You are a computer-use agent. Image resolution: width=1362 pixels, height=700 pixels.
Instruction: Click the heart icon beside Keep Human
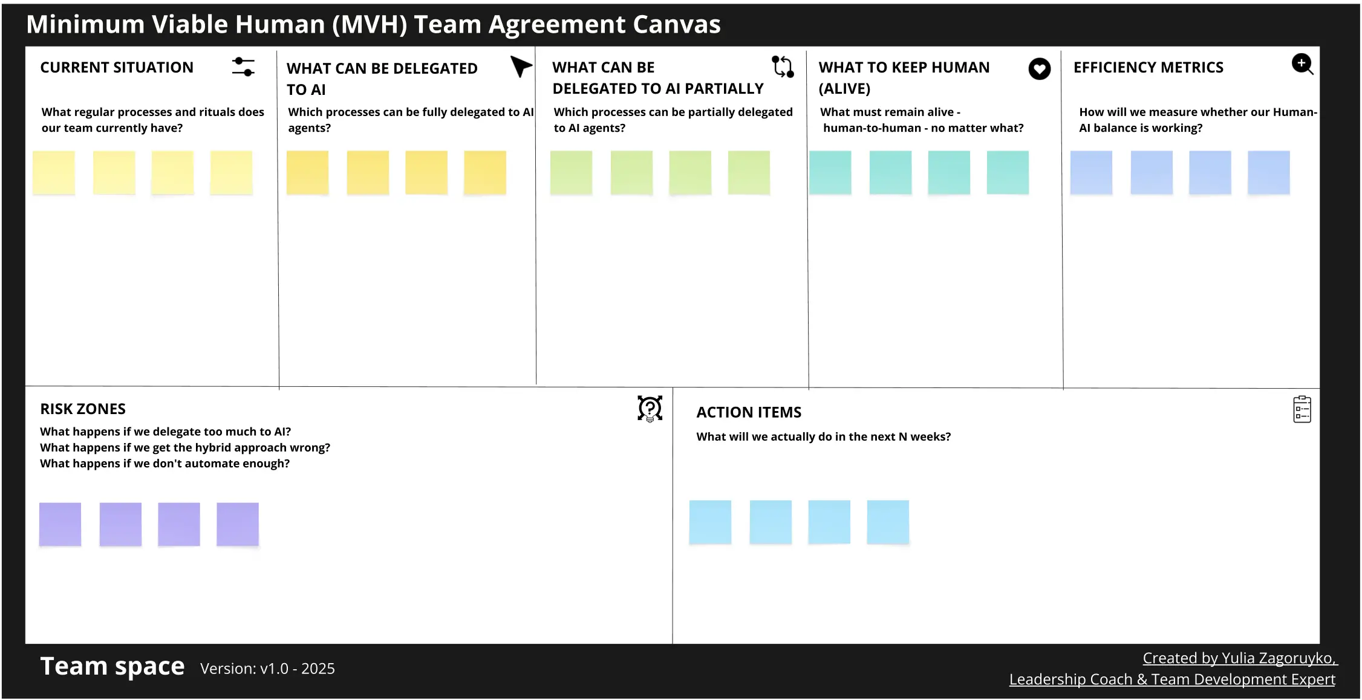pyautogui.click(x=1039, y=69)
